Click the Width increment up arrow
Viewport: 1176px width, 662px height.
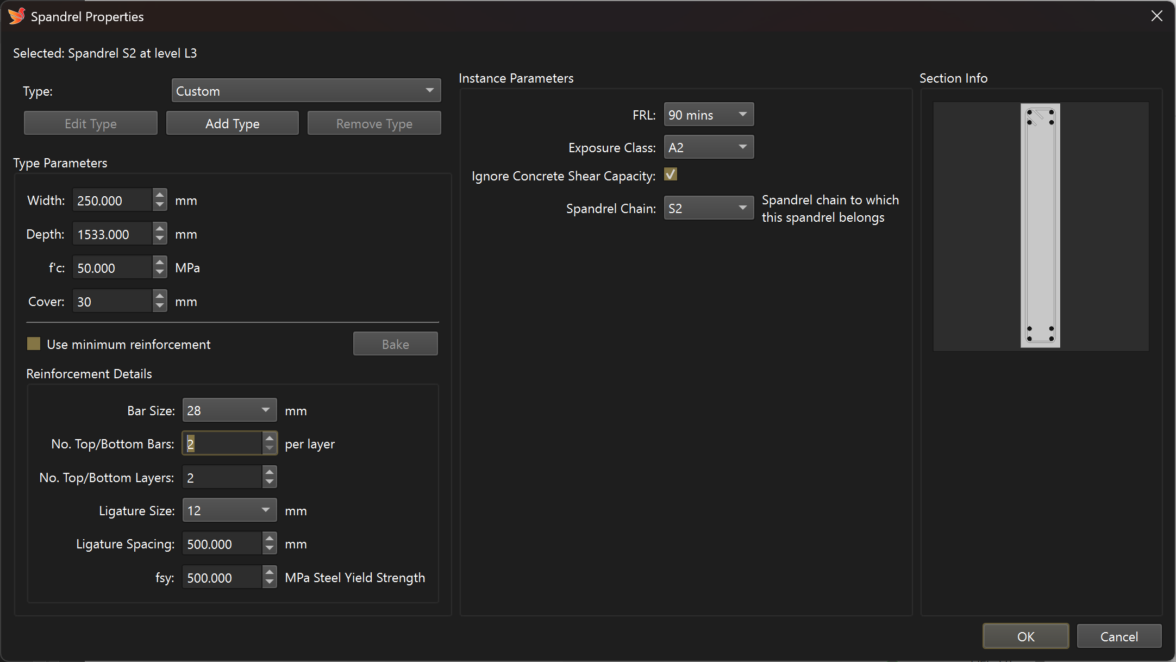(x=159, y=195)
